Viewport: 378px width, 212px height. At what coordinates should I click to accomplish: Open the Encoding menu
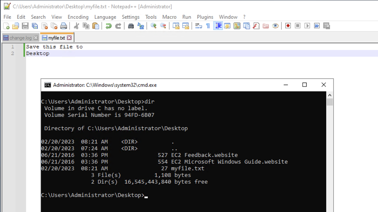click(x=78, y=17)
